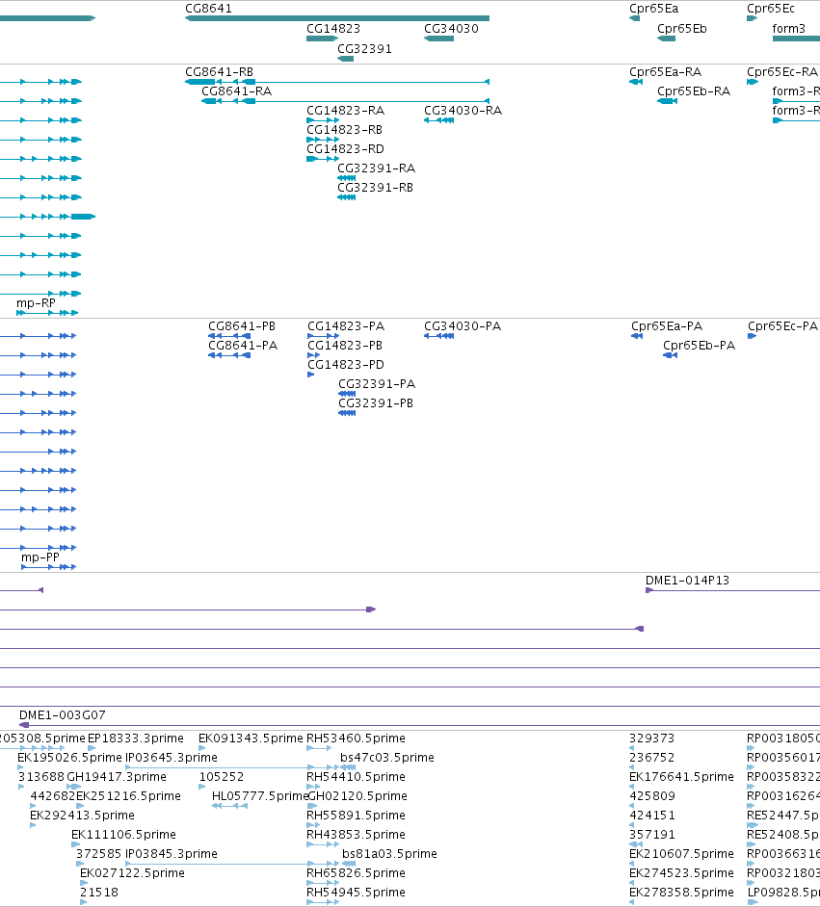This screenshot has height=907, width=820.
Task: Select the CG32391-PB protein
Action: point(347,413)
